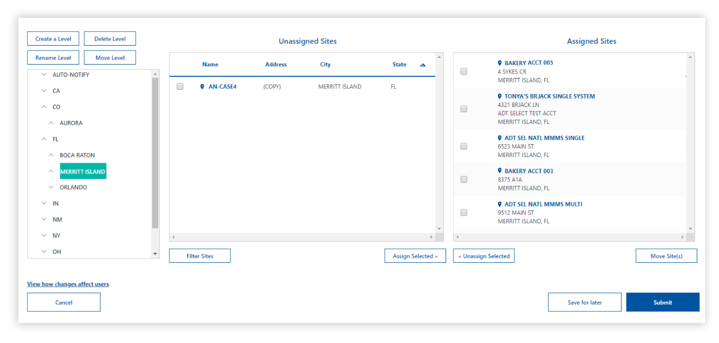Select AURORA under the CO level

coord(71,123)
